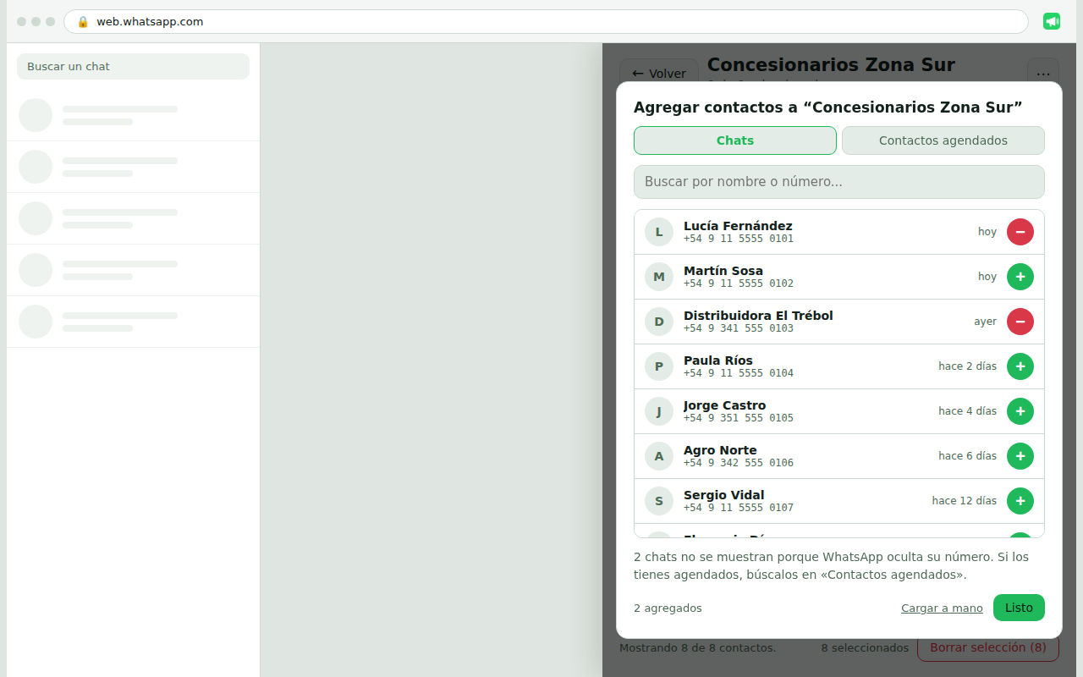Select the name Jorge Castro

click(x=725, y=405)
